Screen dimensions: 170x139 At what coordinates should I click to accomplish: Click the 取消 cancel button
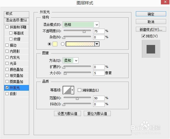[151, 22]
